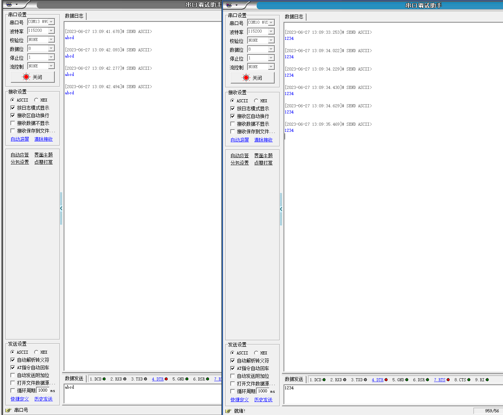Click app icon in left window title bar

click(9, 5)
